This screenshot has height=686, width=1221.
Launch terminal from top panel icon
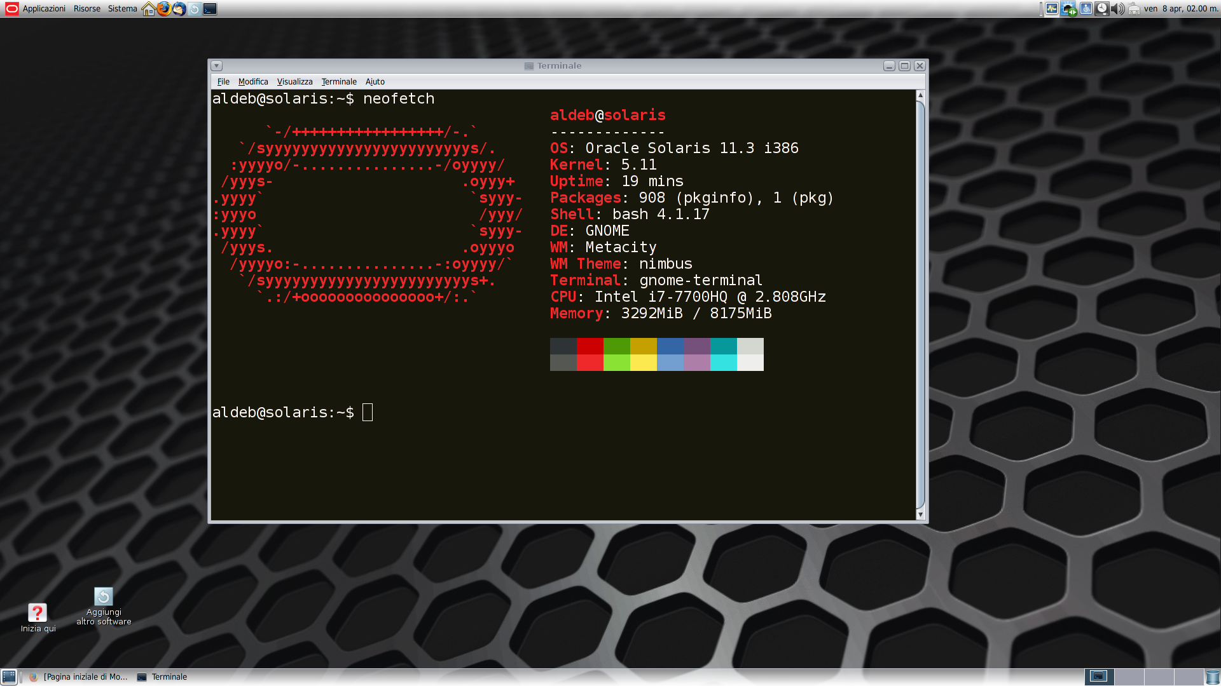pos(210,9)
